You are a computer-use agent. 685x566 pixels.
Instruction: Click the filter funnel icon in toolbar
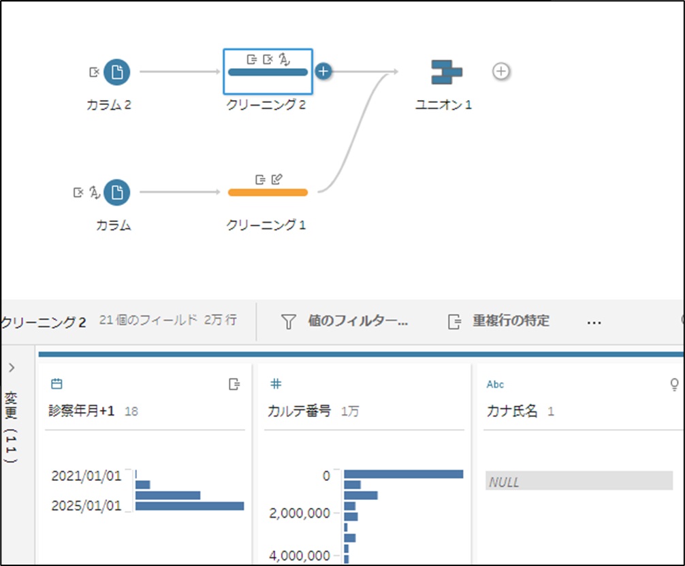coord(289,321)
